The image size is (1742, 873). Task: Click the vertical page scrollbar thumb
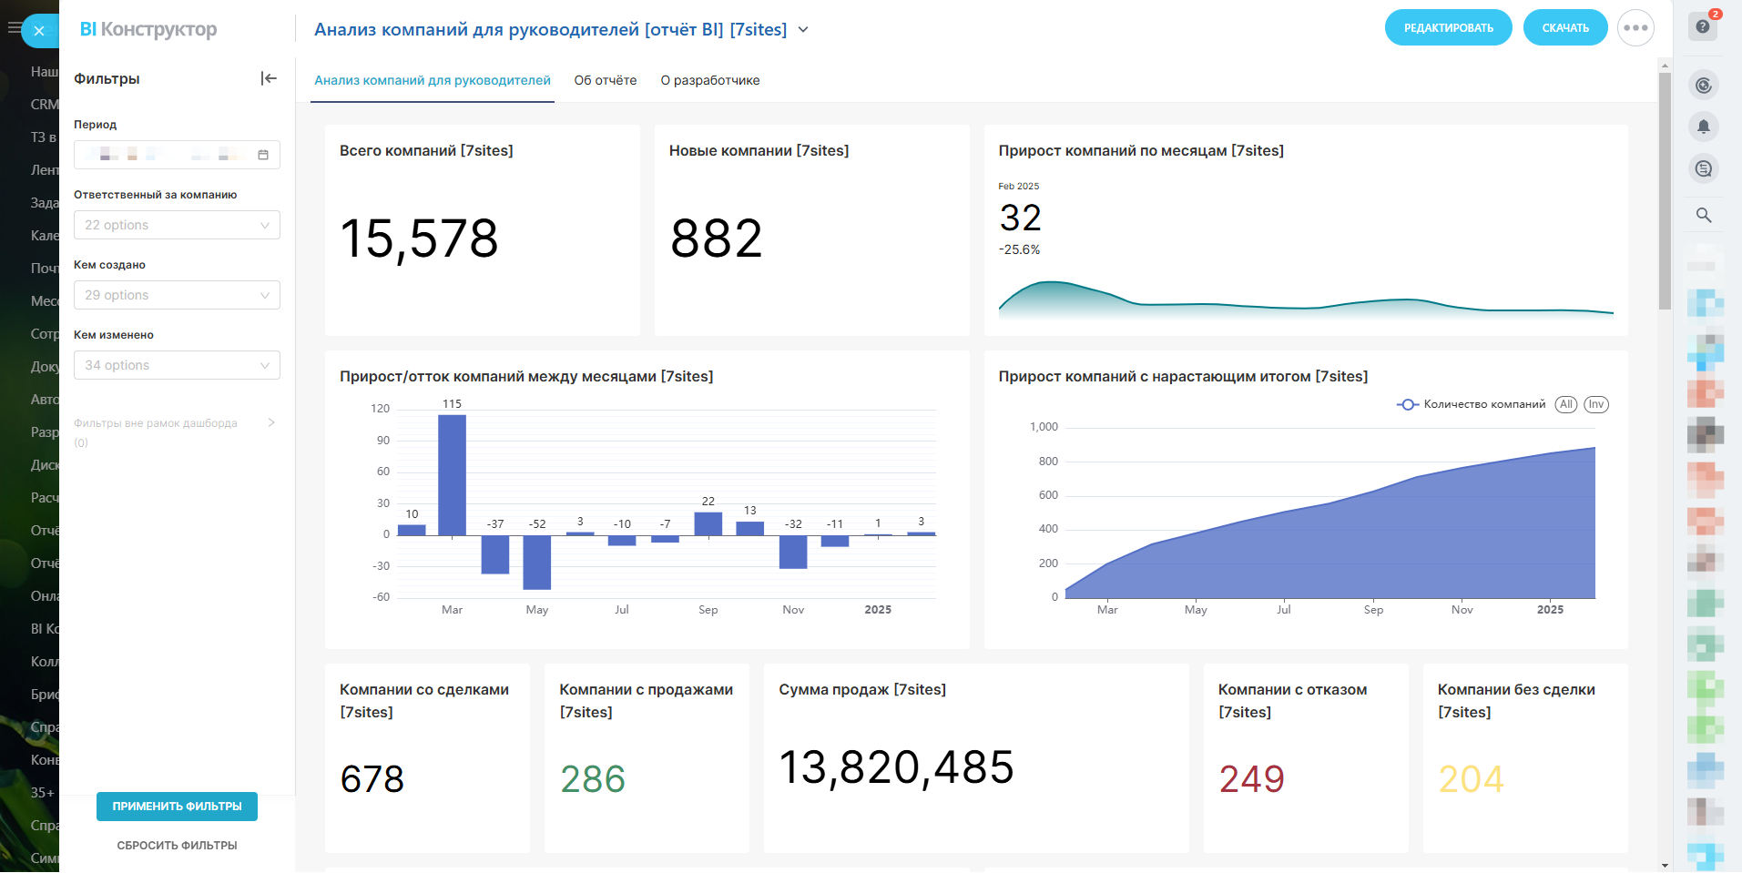(x=1665, y=191)
